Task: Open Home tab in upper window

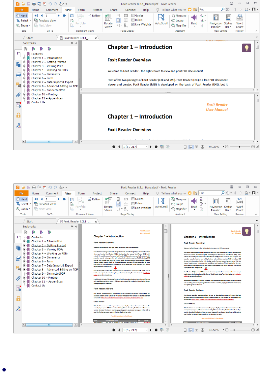Action: pyautogui.click(x=36, y=10)
